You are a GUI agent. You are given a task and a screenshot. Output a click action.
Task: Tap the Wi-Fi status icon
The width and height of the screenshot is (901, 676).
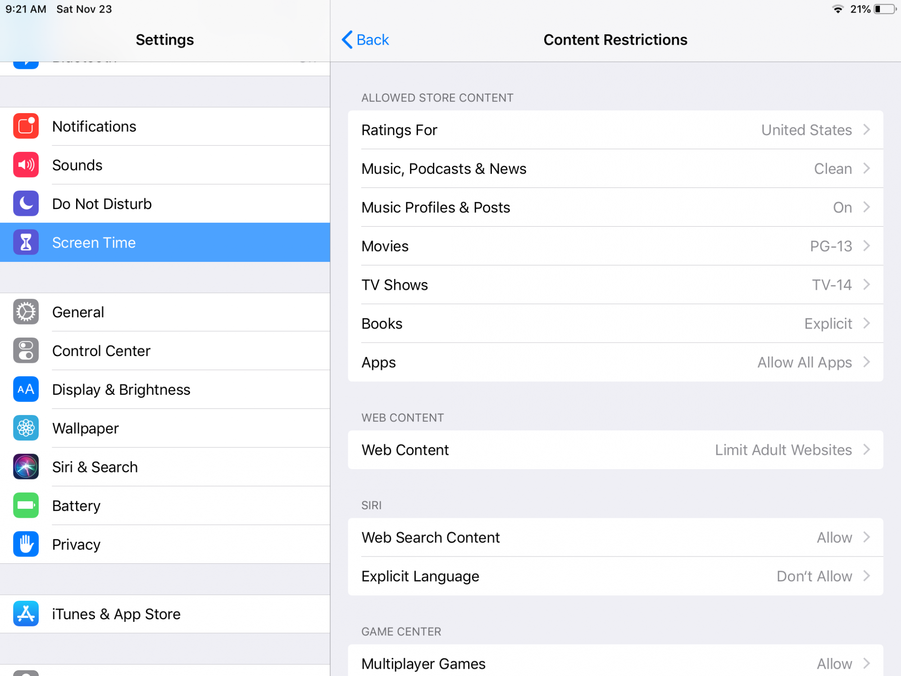(838, 9)
